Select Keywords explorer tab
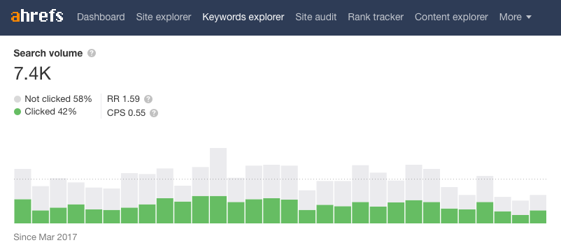 [x=243, y=17]
